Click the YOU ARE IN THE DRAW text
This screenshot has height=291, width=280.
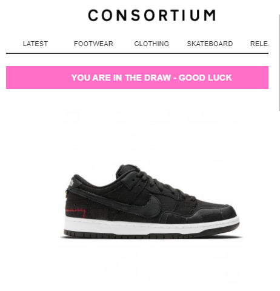(x=121, y=78)
